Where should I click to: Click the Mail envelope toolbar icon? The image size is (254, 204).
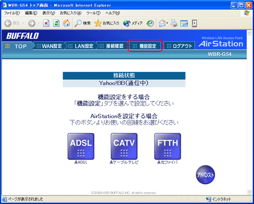[x=162, y=24]
